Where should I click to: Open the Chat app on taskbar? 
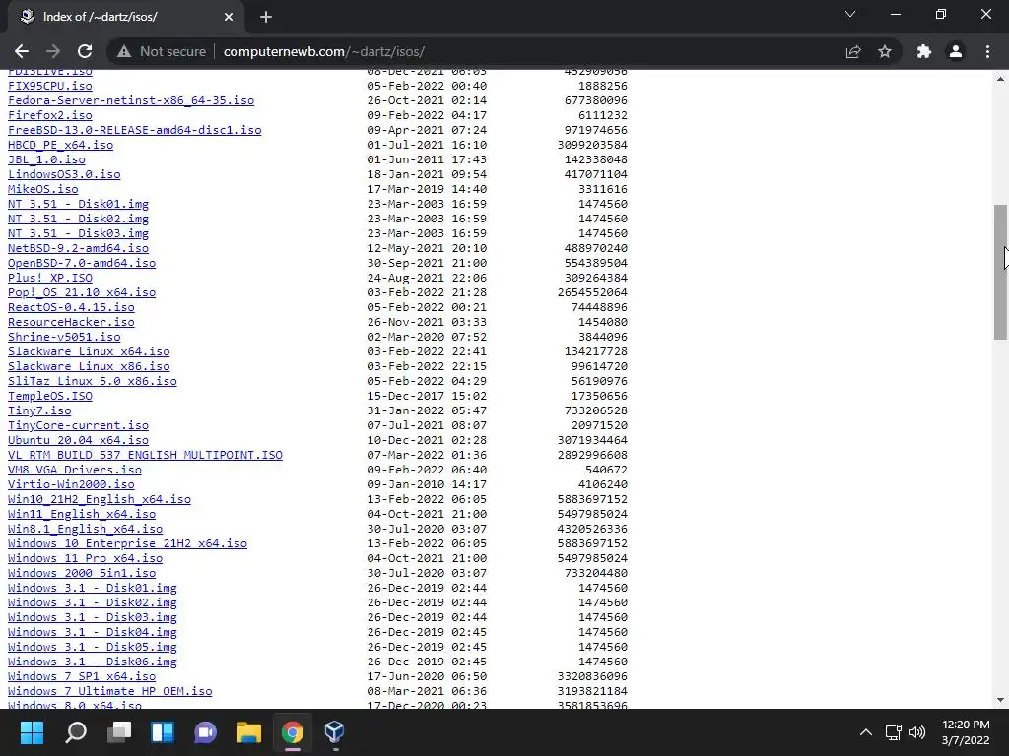tap(205, 732)
